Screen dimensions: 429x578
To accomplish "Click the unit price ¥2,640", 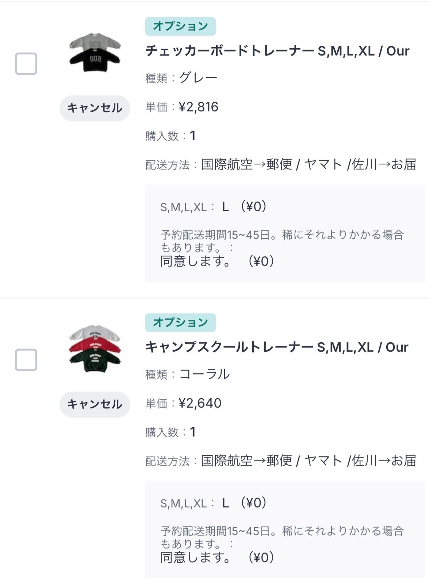I will click(x=200, y=403).
